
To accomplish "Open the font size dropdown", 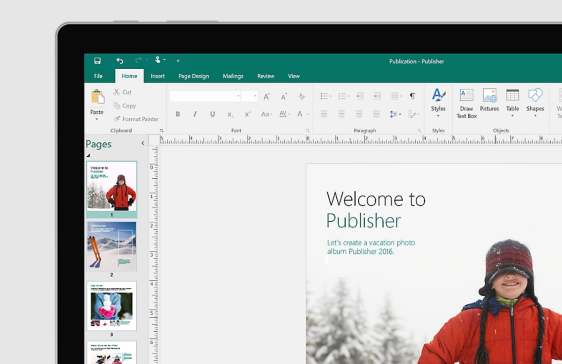I will (x=256, y=96).
